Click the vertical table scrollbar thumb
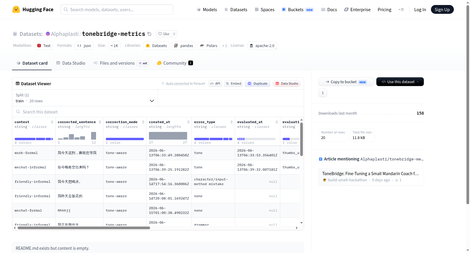Screen dimensions: 470x253 [x=301, y=139]
